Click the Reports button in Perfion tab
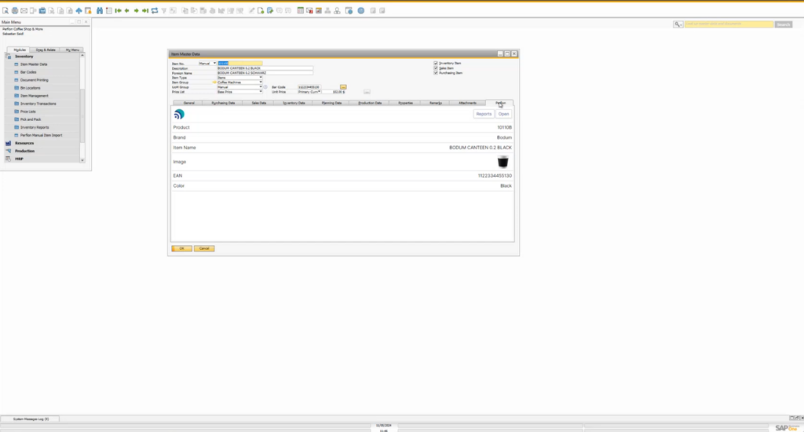804x432 pixels. [484, 114]
